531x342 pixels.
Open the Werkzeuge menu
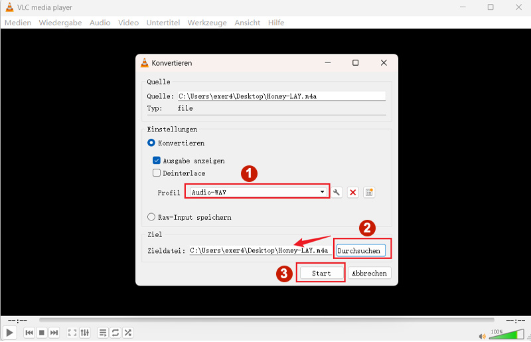point(207,23)
